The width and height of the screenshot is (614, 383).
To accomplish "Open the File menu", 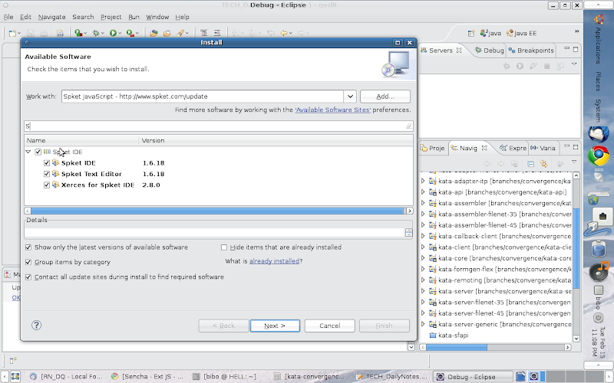I will click(8, 17).
